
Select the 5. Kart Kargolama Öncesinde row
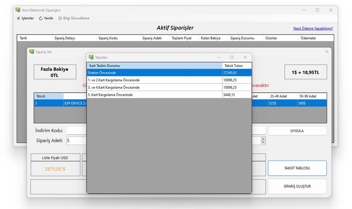coord(154,95)
